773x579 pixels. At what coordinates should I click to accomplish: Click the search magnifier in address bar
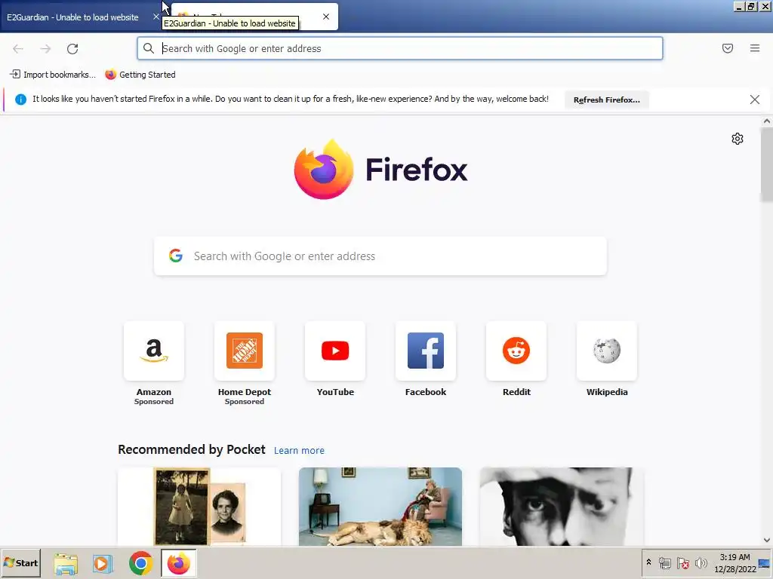point(149,48)
